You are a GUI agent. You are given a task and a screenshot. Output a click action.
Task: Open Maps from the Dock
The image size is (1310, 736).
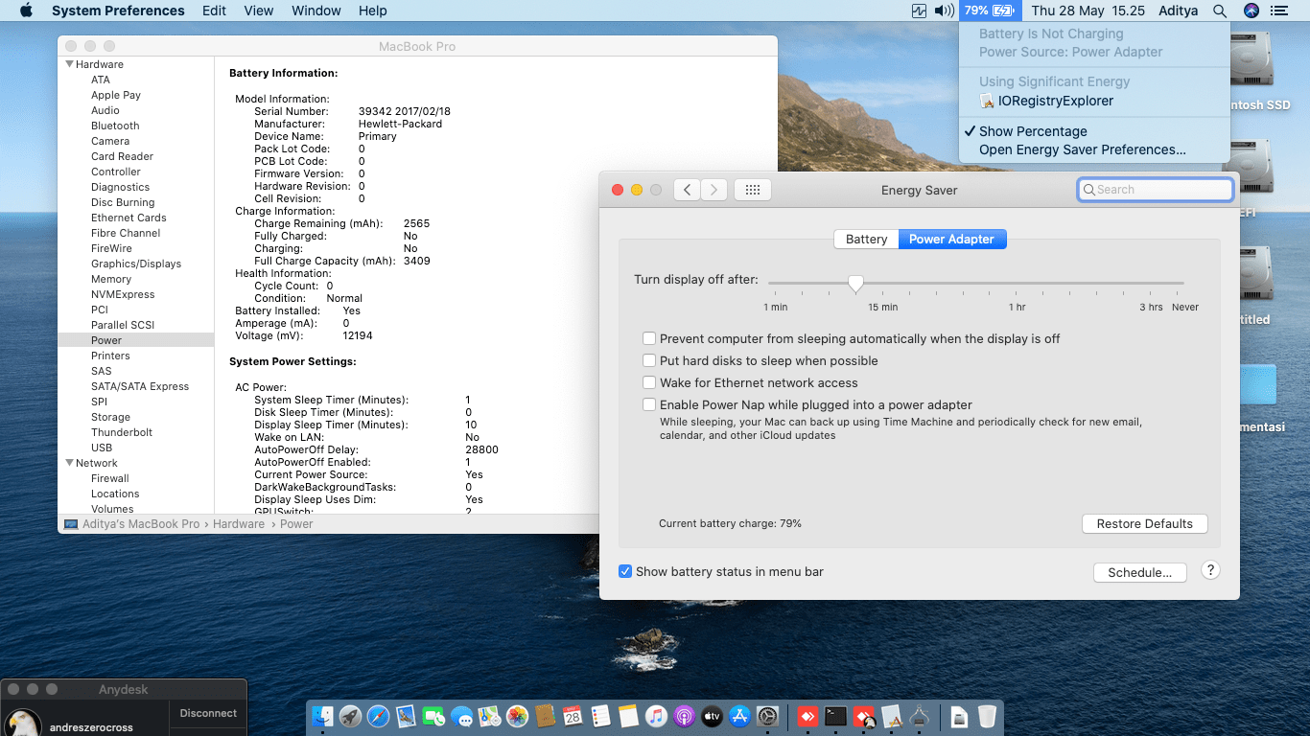pos(490,716)
